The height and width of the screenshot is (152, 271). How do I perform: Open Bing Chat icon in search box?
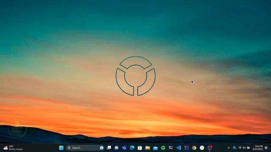102,148
